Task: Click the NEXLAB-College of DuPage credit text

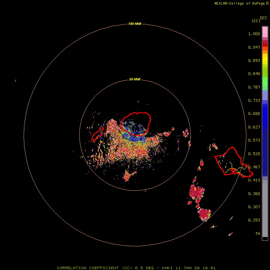Action: (x=239, y=3)
